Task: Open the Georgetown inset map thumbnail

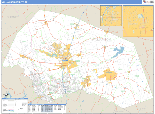Action: [x=111, y=15]
